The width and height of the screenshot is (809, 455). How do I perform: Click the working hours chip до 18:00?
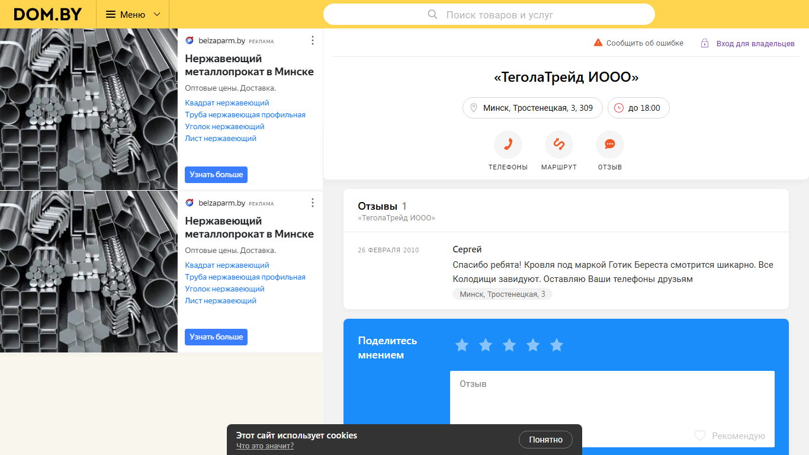click(x=638, y=108)
